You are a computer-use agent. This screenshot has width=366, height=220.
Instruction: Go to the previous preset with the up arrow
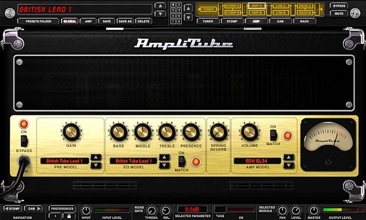160,6
